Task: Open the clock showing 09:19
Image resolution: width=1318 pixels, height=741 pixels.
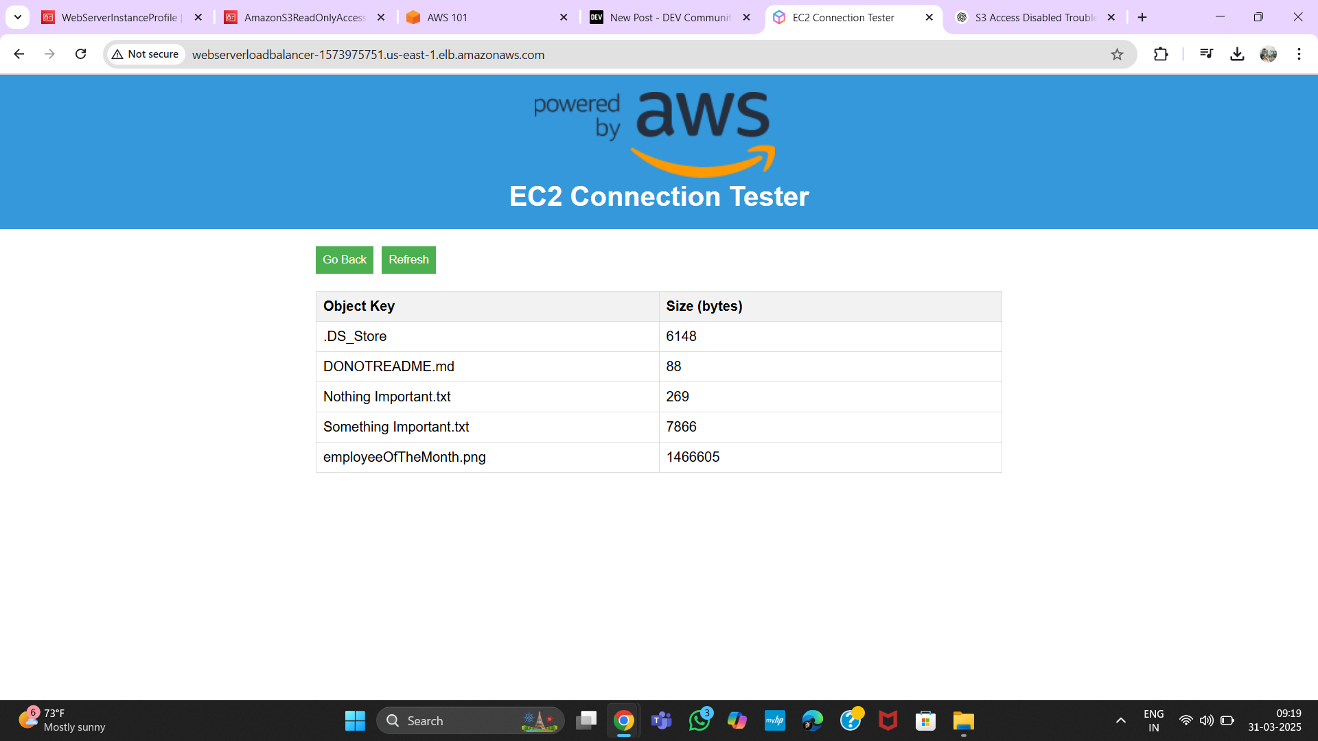Action: [x=1274, y=720]
